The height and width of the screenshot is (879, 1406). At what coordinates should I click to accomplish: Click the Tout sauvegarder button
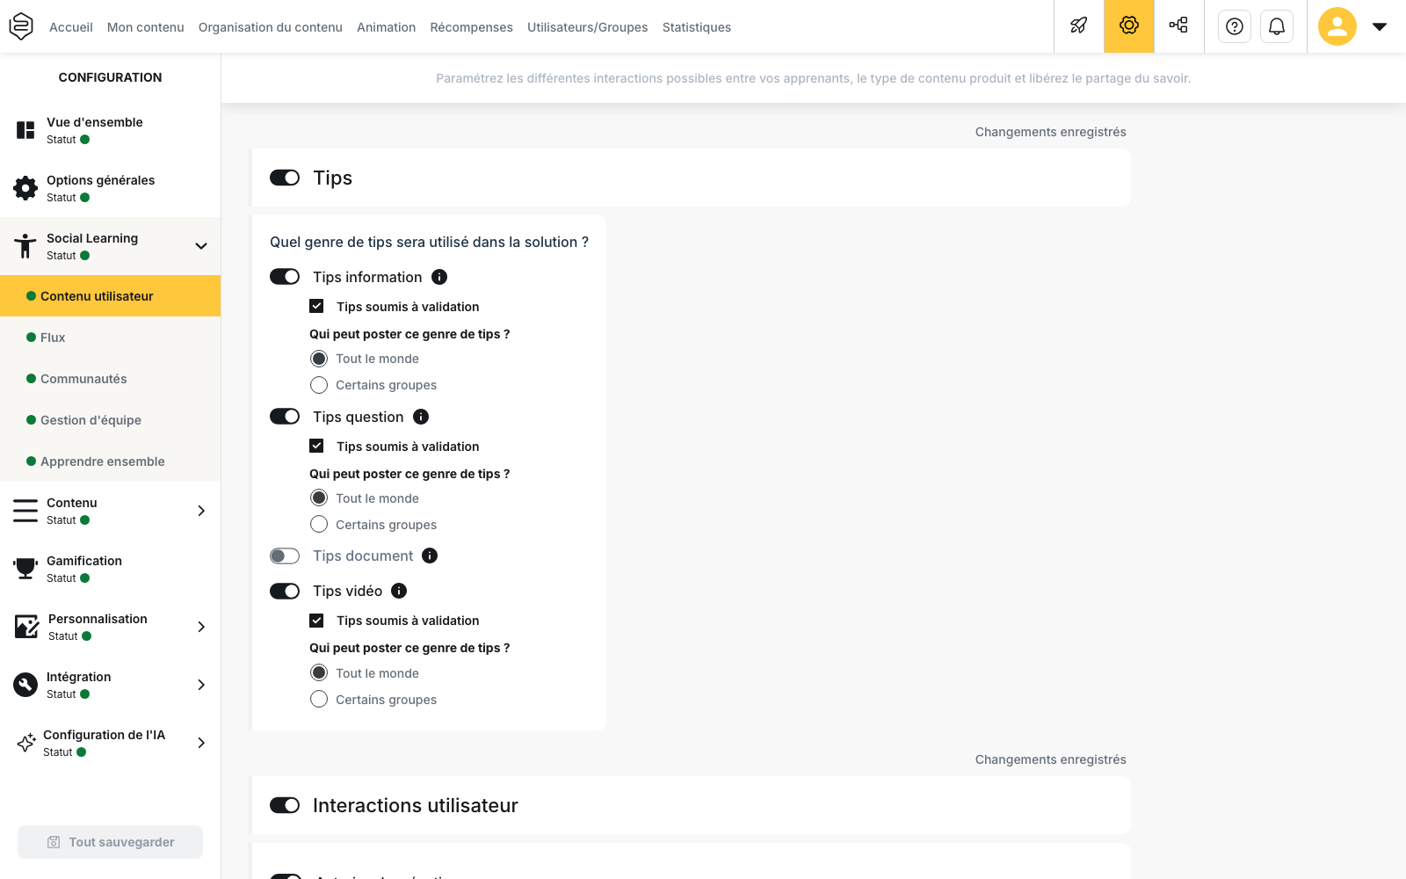tap(110, 842)
